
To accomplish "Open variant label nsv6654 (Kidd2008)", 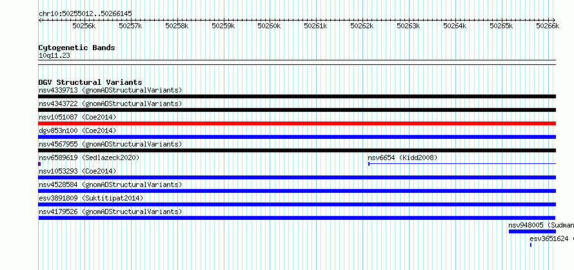I will point(402,157).
